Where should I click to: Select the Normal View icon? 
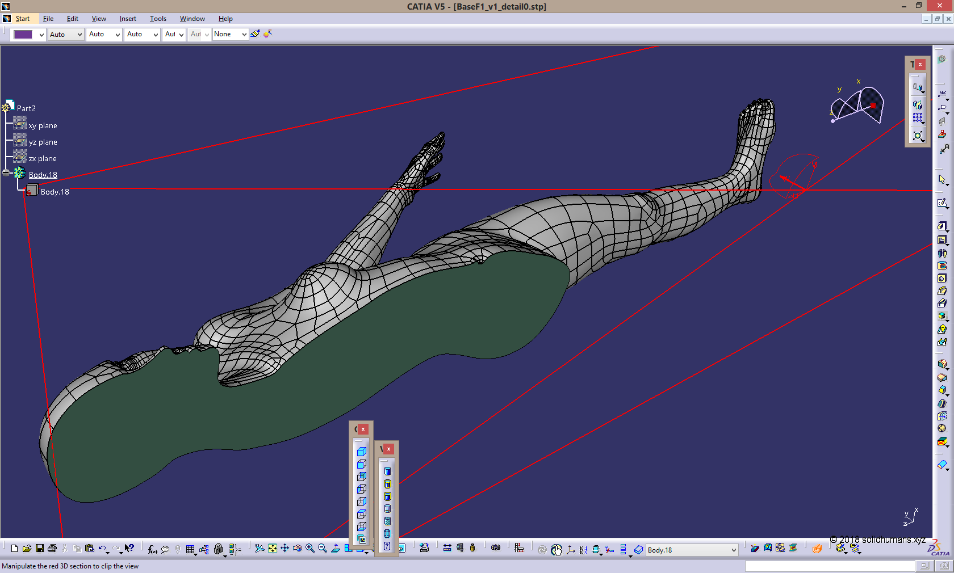pyautogui.click(x=335, y=549)
